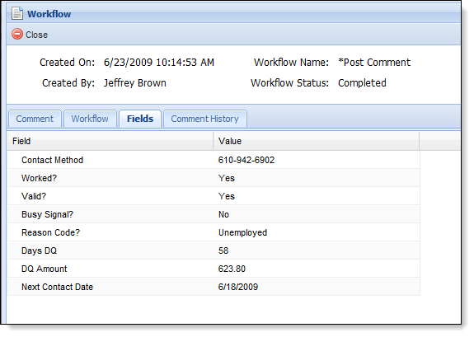The image size is (474, 337).
Task: Click the phone number 610-942-6902 value
Action: coord(246,160)
